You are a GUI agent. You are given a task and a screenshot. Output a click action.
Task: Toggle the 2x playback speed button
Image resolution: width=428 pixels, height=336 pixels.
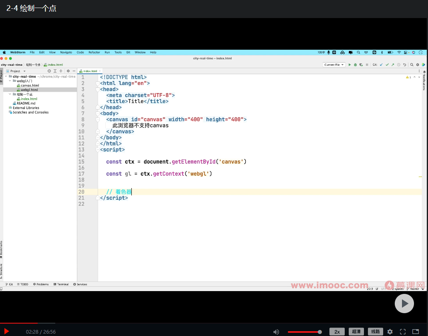337,332
